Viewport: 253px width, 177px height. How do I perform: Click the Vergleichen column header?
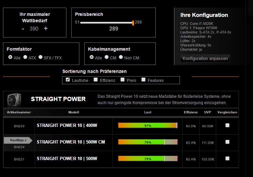point(227,112)
